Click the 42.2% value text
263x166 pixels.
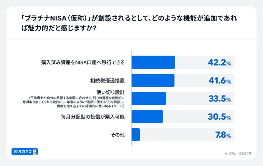point(220,63)
